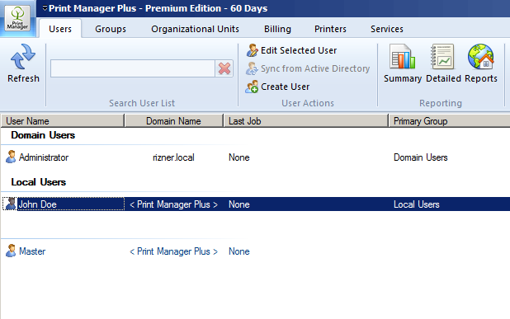
Task: Switch to the Billing tab
Action: (277, 29)
